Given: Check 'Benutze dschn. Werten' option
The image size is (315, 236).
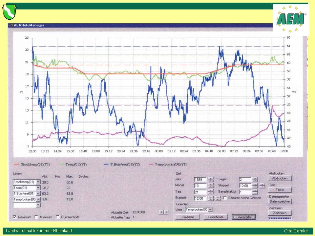Looking at the screenshot, I should [x=225, y=198].
